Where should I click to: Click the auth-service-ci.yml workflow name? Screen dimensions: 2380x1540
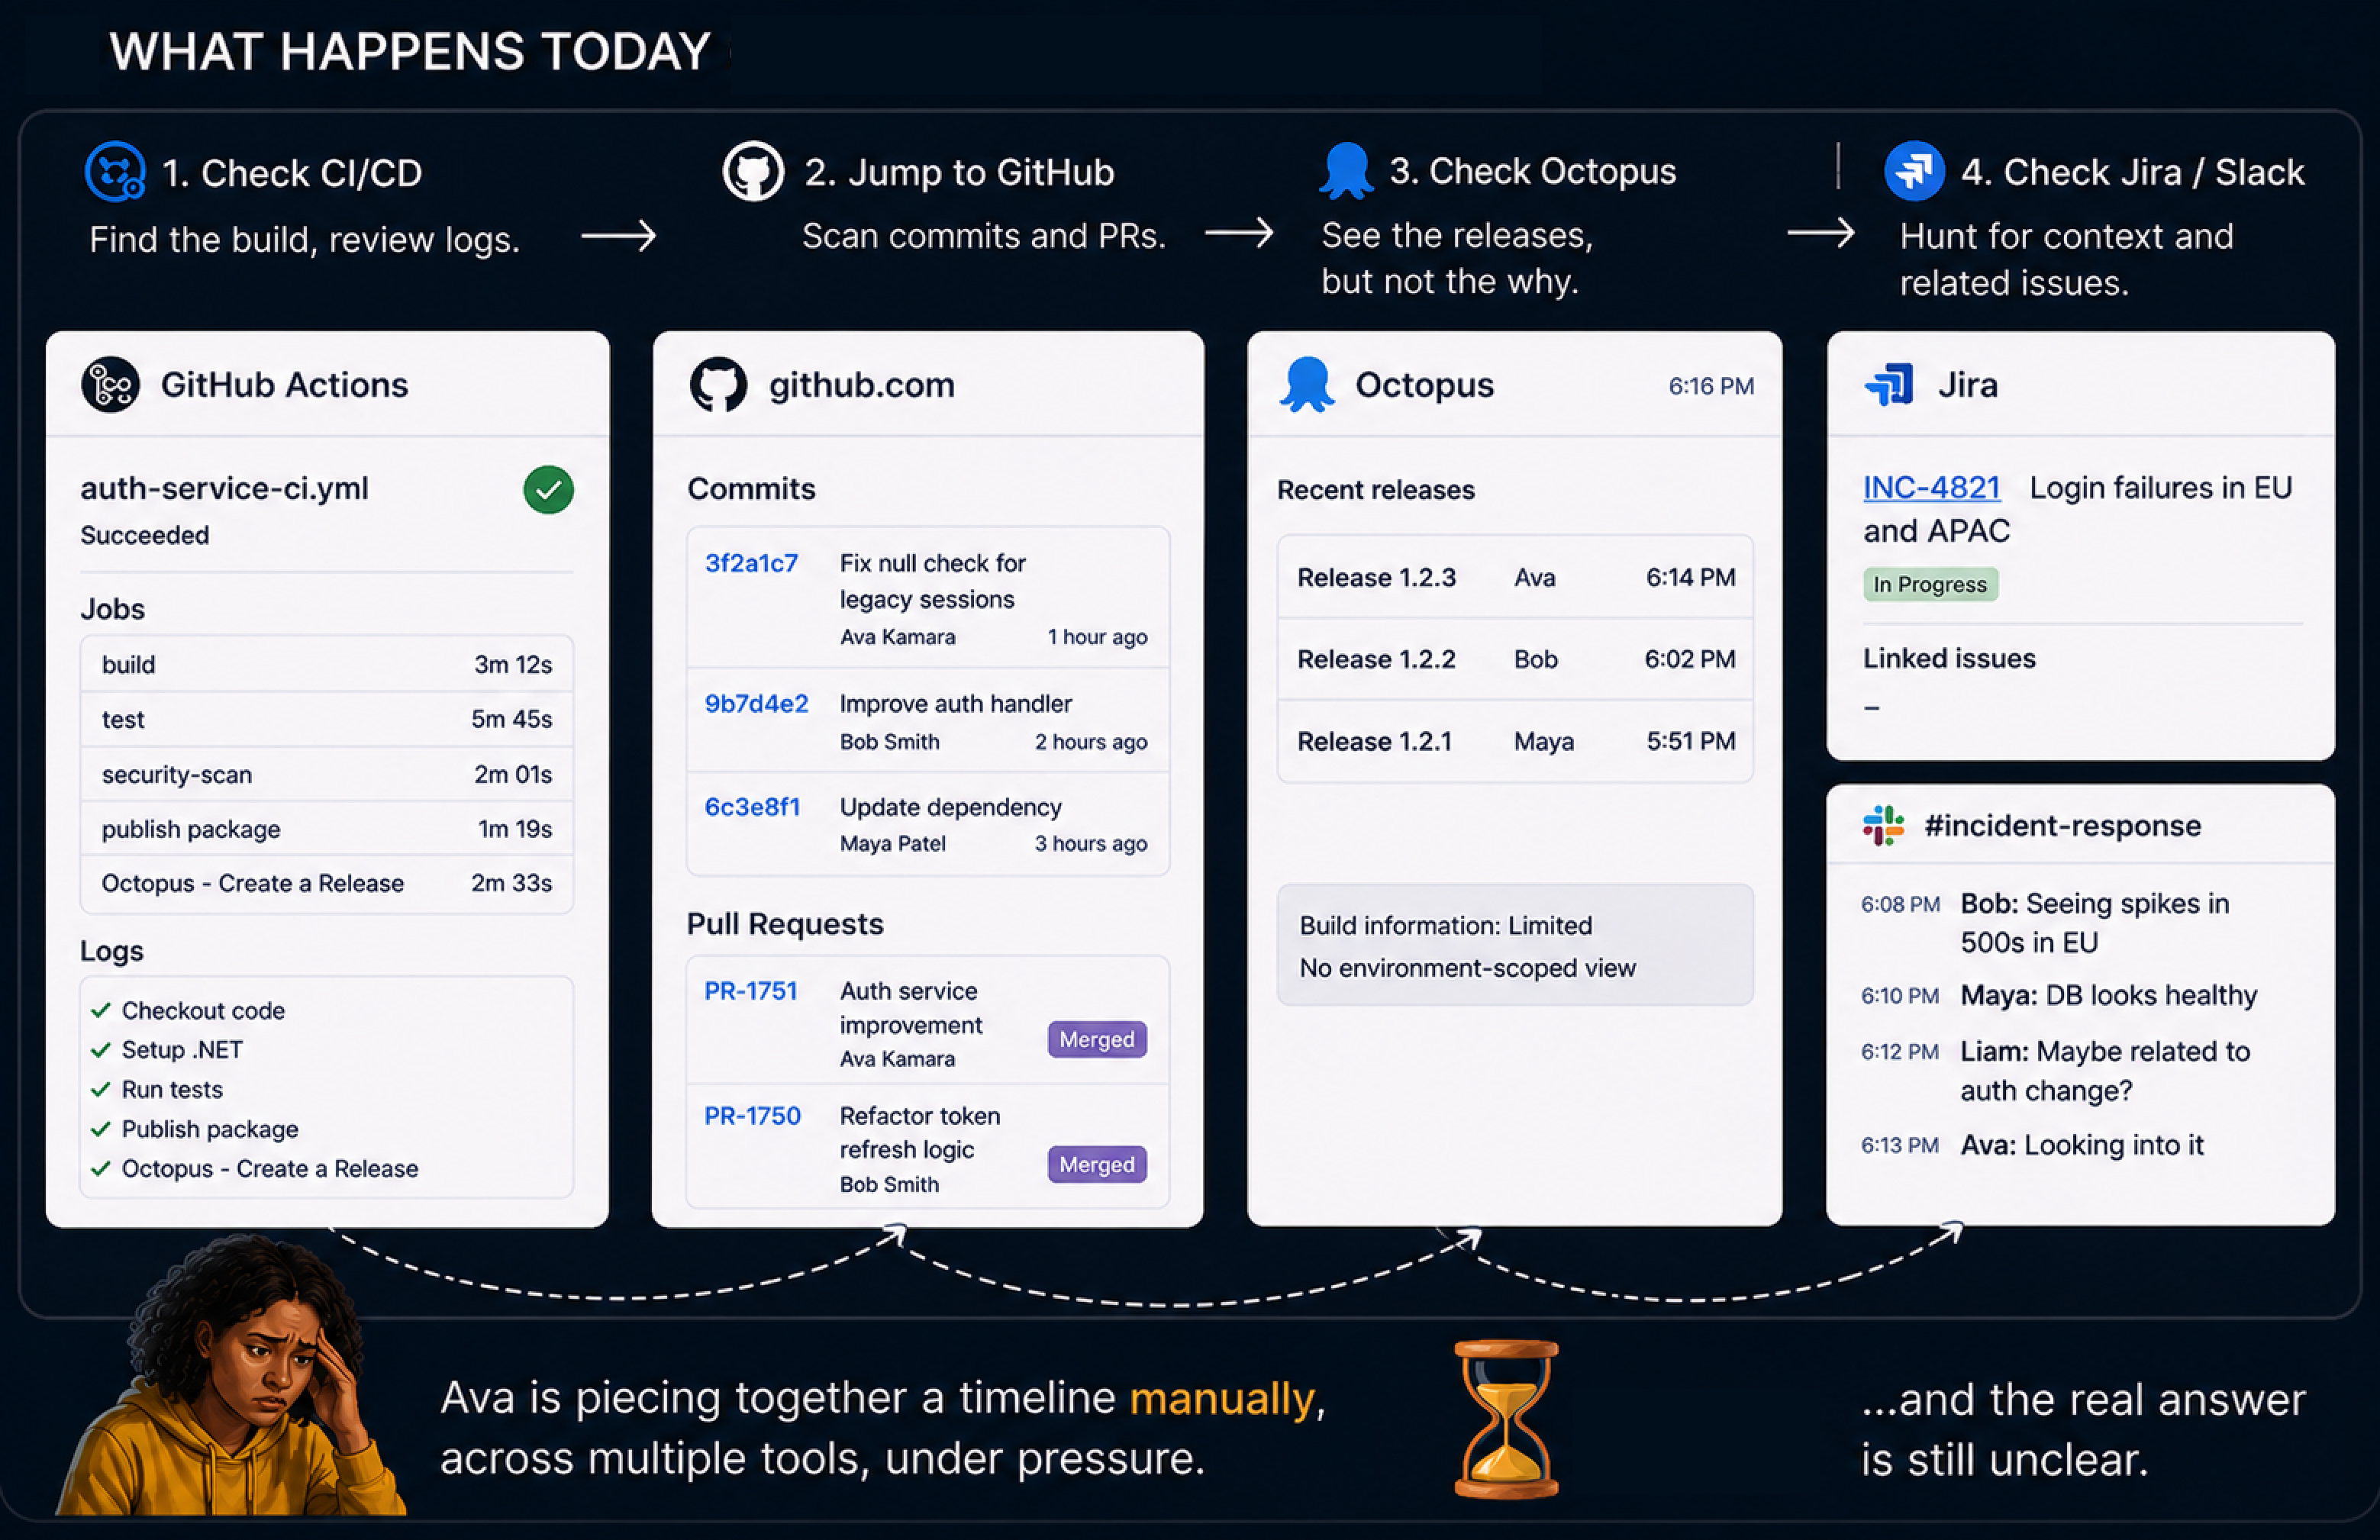point(224,488)
